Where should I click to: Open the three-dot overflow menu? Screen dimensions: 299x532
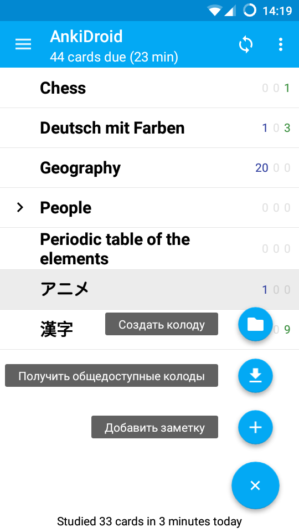click(280, 44)
